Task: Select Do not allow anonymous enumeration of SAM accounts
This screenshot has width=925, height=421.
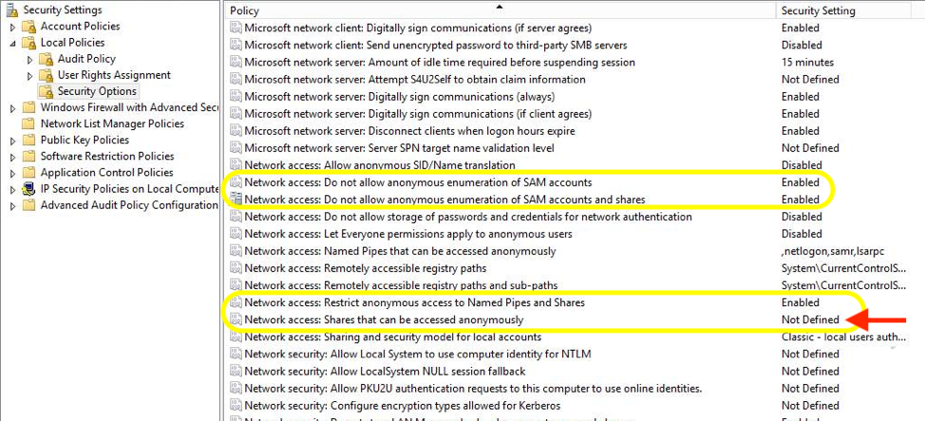Action: coord(418,182)
